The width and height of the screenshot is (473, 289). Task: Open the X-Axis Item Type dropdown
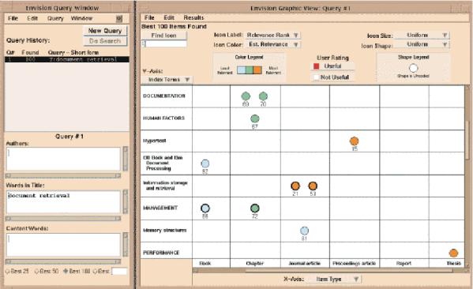point(334,279)
